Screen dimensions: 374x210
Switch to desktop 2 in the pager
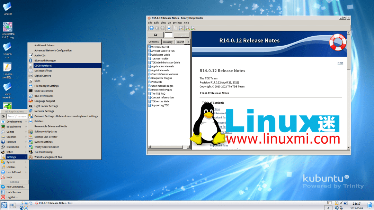tap(328, 208)
